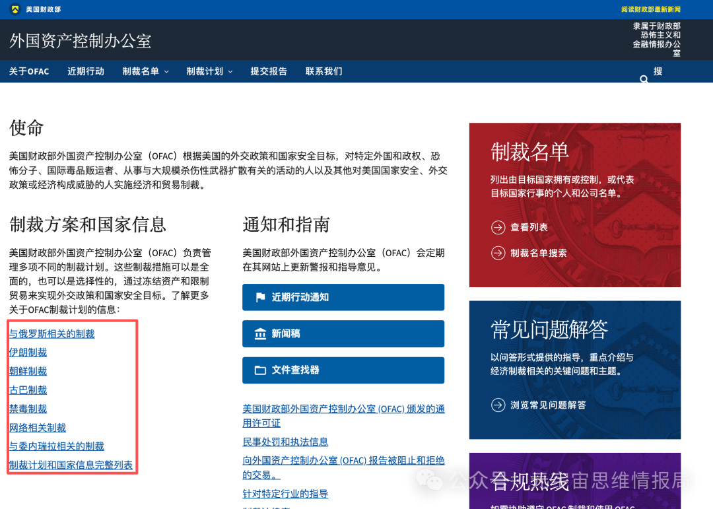
Task: Expand the 制裁计划 dropdown chevron
Action: click(x=230, y=72)
